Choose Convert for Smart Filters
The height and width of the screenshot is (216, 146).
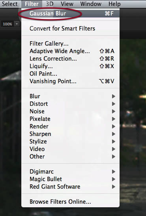pos(71,29)
